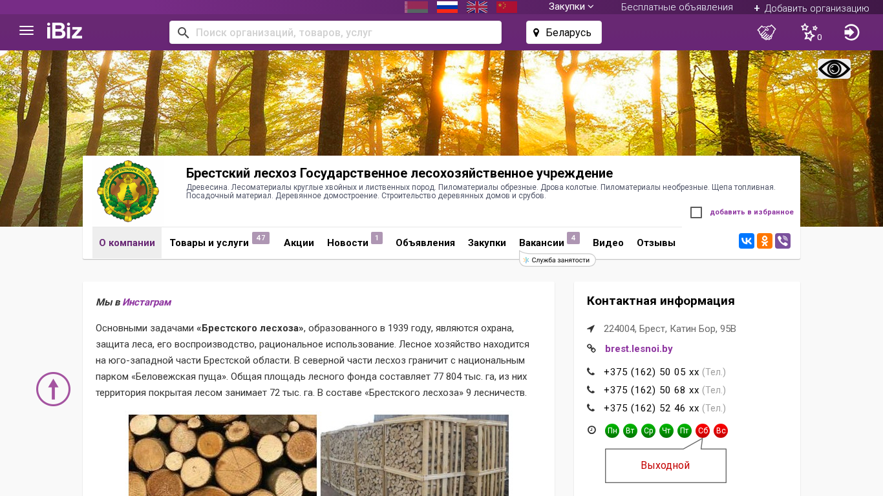
Task: Share via Viber icon
Action: point(783,241)
